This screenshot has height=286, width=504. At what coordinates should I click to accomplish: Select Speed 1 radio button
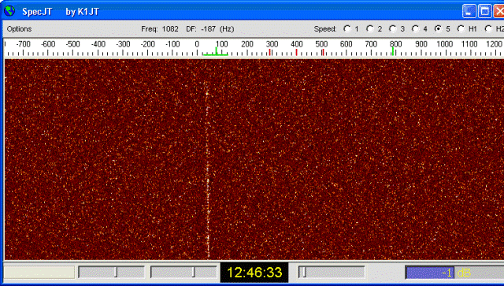click(346, 29)
